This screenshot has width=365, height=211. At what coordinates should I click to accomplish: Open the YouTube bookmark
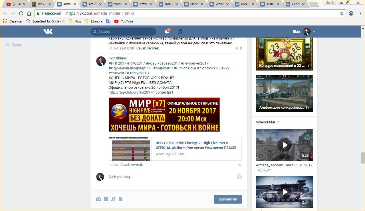point(124,21)
